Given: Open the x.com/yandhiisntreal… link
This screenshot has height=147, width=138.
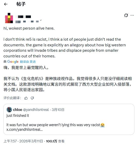Looking at the screenshot, I should 24,129.
